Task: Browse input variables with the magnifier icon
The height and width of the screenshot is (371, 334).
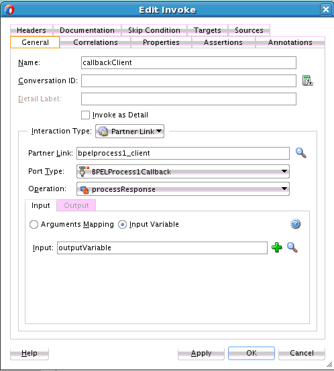Action: tap(292, 248)
